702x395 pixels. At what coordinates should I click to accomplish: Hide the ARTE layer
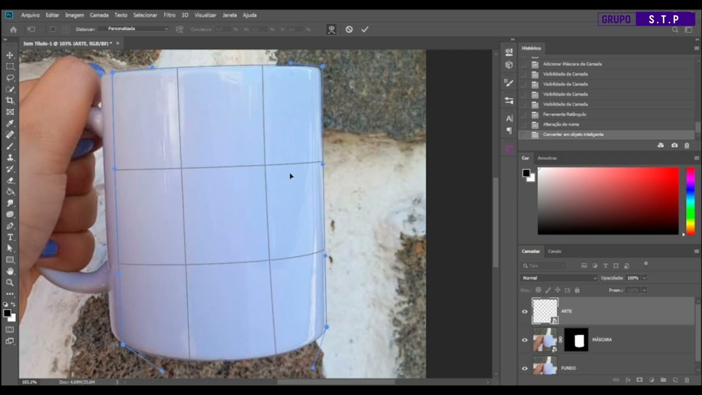click(x=524, y=311)
